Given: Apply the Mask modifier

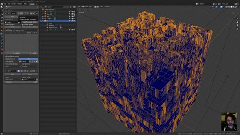Looking at the screenshot, I should 12,74.
